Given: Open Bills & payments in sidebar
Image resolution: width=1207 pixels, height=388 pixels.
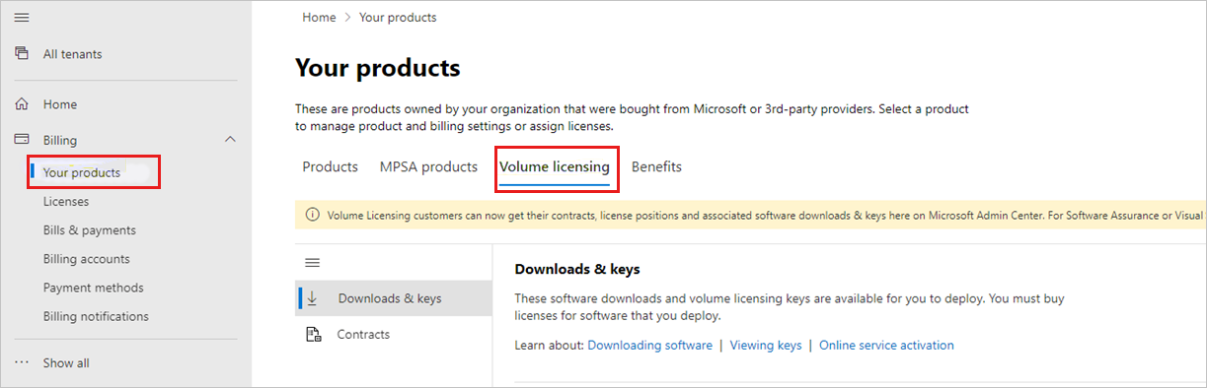Looking at the screenshot, I should coord(90,229).
